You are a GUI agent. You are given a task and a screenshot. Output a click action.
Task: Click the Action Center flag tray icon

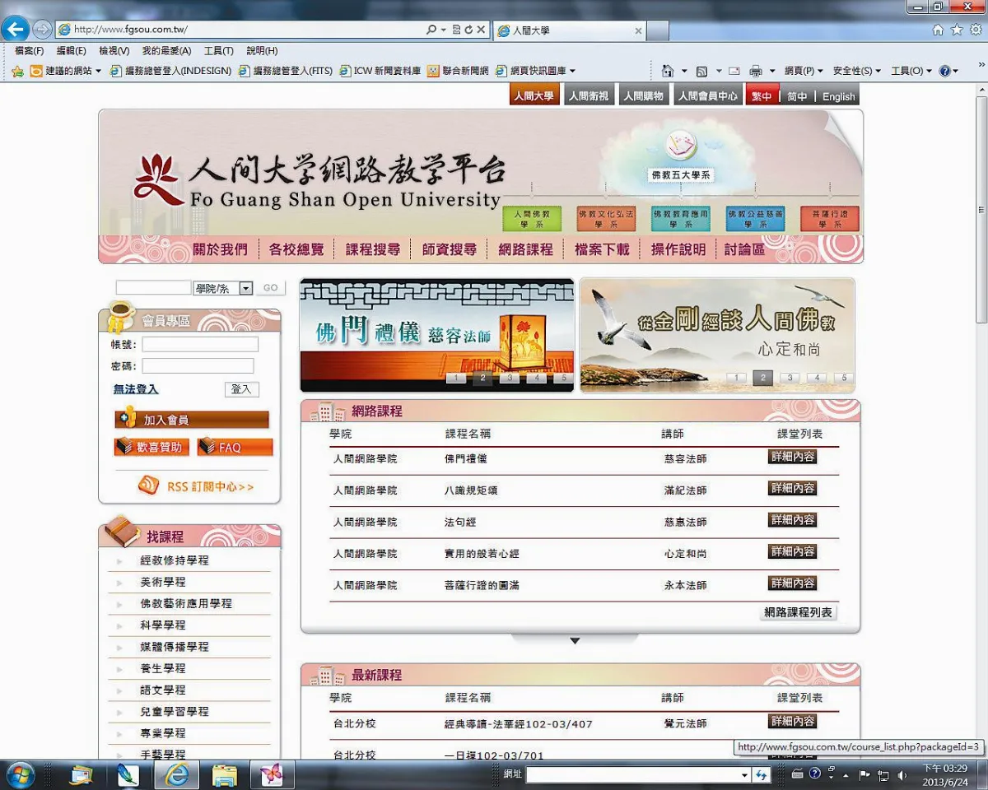(x=864, y=774)
